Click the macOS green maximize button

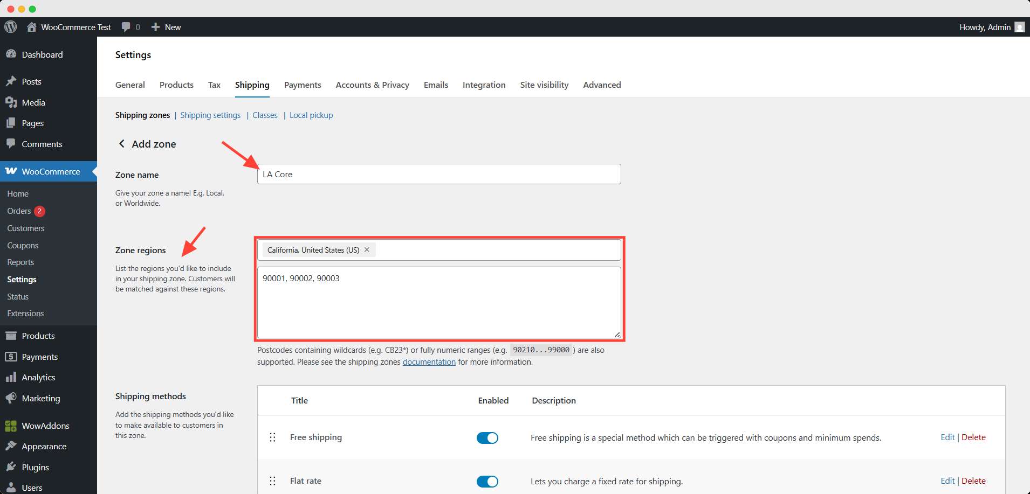(x=32, y=9)
